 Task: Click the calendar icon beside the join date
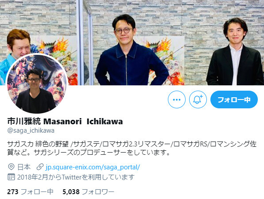11,177
